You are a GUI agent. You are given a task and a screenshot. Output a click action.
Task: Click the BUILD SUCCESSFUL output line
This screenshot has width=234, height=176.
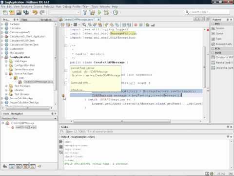[x=97, y=164]
